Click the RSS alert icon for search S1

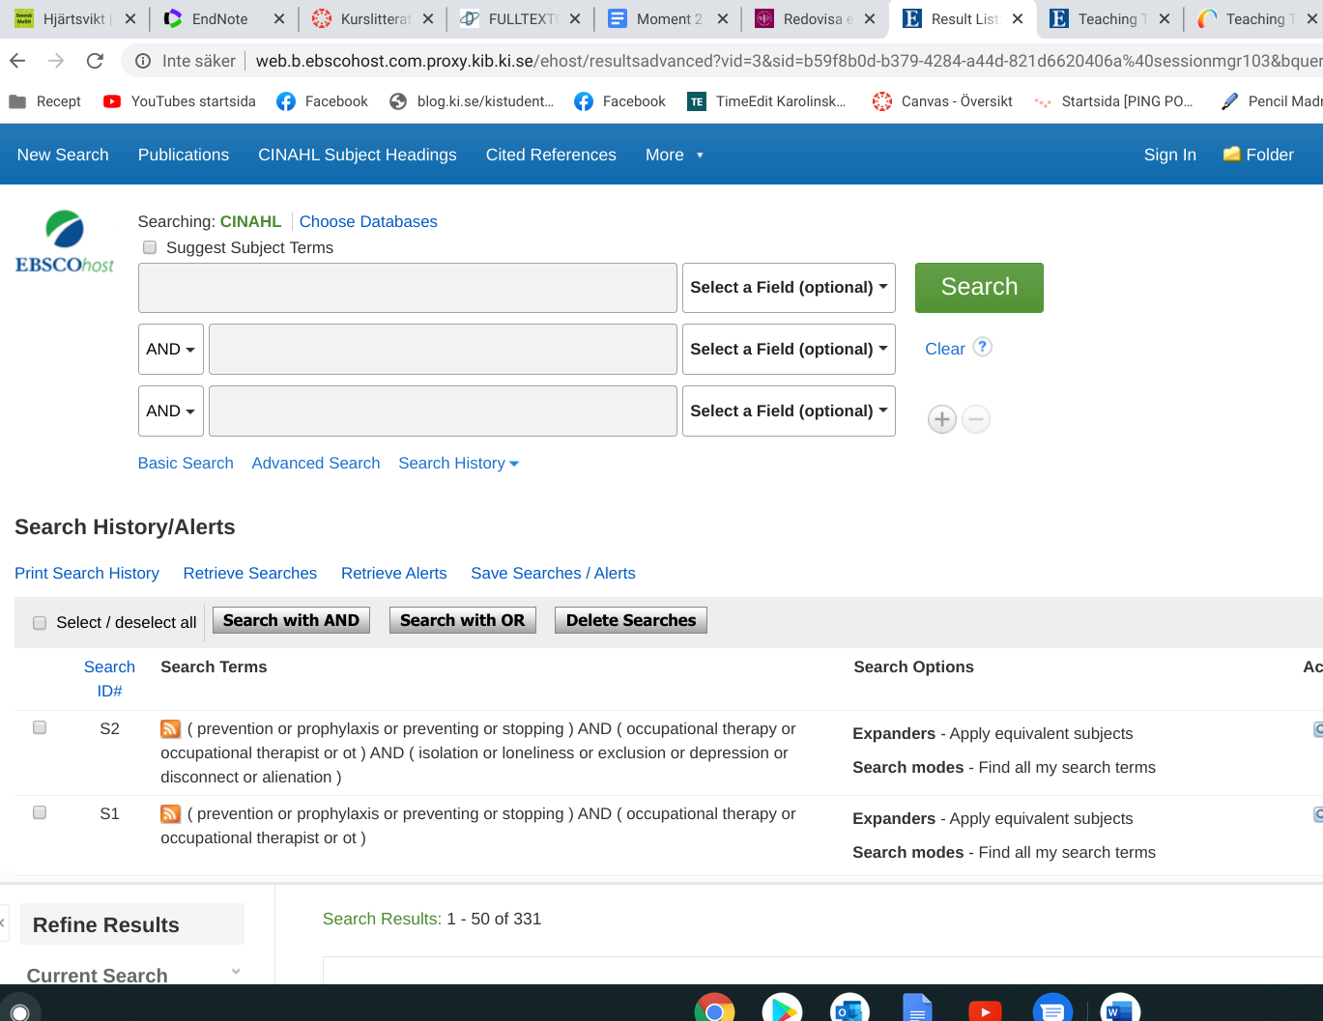pos(170,814)
